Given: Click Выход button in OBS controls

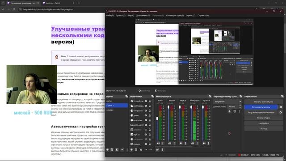Looking at the screenshot, I should [263, 129].
